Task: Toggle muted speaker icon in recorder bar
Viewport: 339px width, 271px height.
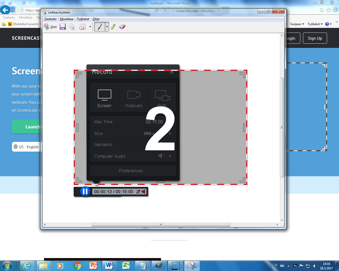Action: pyautogui.click(x=143, y=192)
